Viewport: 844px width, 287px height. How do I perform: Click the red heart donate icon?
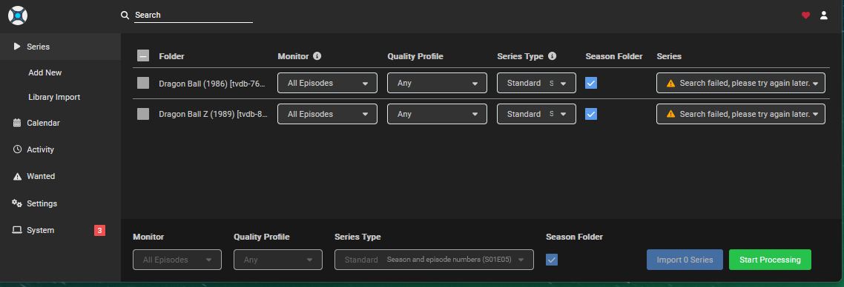pyautogui.click(x=805, y=16)
